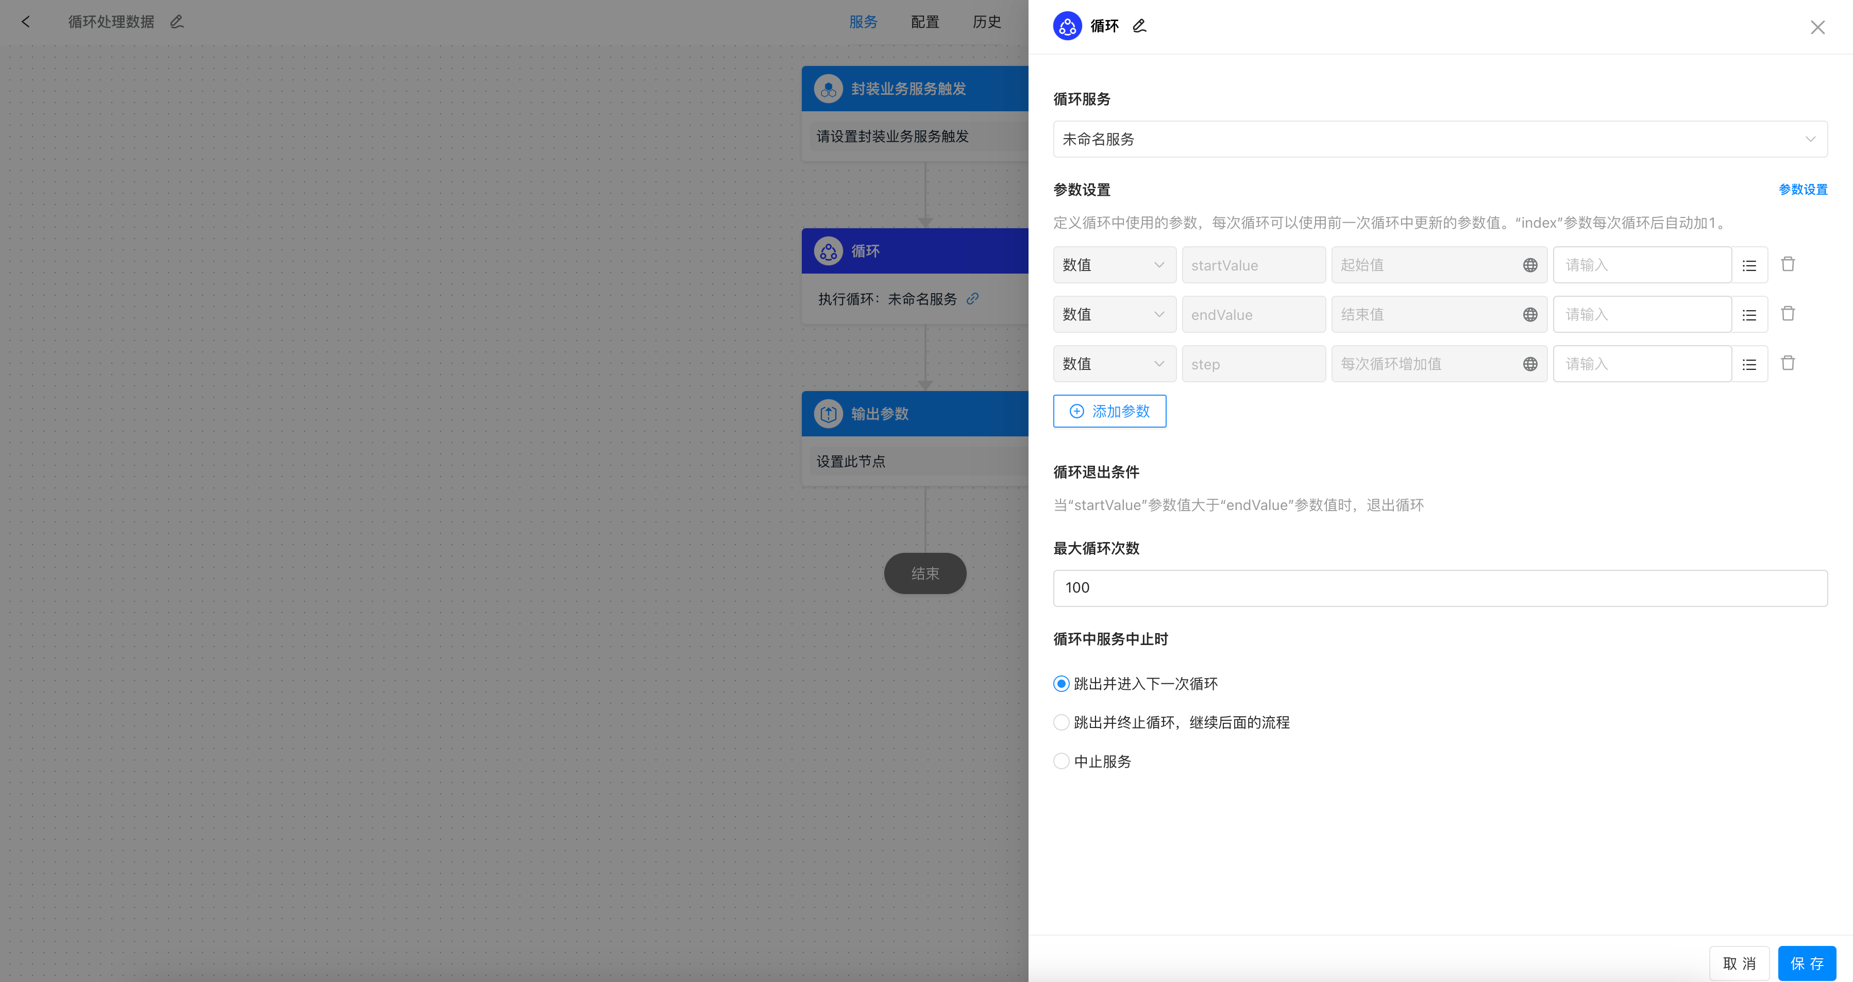Viewport: 1853px width, 982px height.
Task: Open type dropdown for startValue row
Action: pyautogui.click(x=1114, y=265)
